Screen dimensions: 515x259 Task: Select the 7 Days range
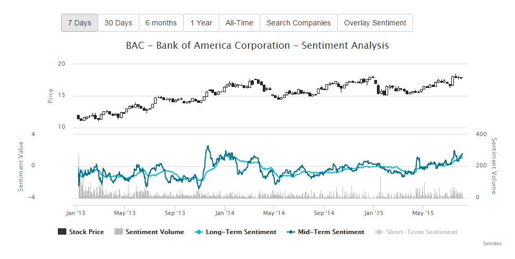click(x=79, y=23)
